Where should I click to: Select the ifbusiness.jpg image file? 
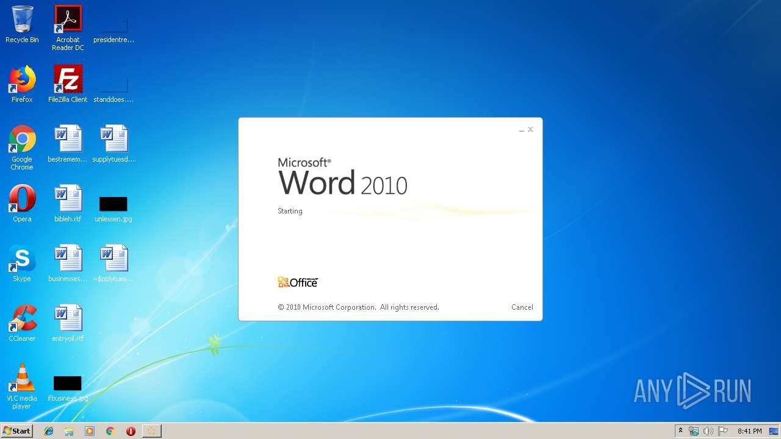pos(68,388)
